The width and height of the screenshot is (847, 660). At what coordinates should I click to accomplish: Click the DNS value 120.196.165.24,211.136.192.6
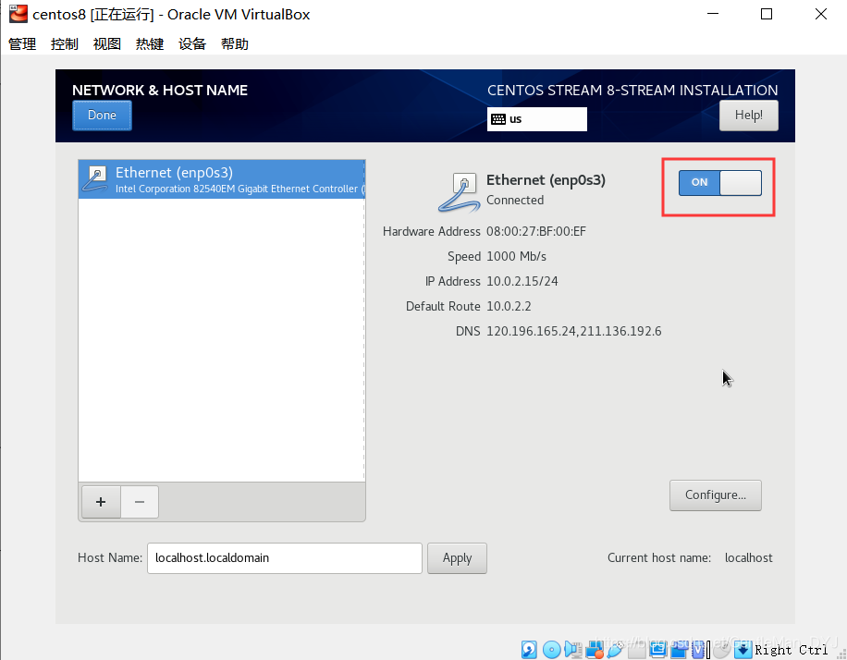[573, 331]
